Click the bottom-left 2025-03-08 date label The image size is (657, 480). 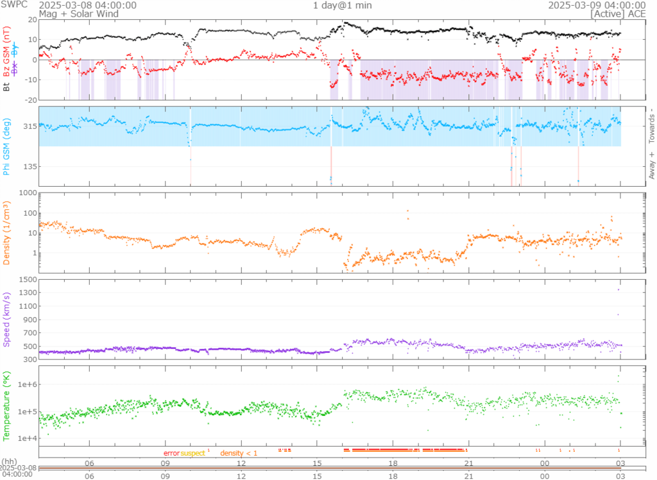tap(19, 468)
